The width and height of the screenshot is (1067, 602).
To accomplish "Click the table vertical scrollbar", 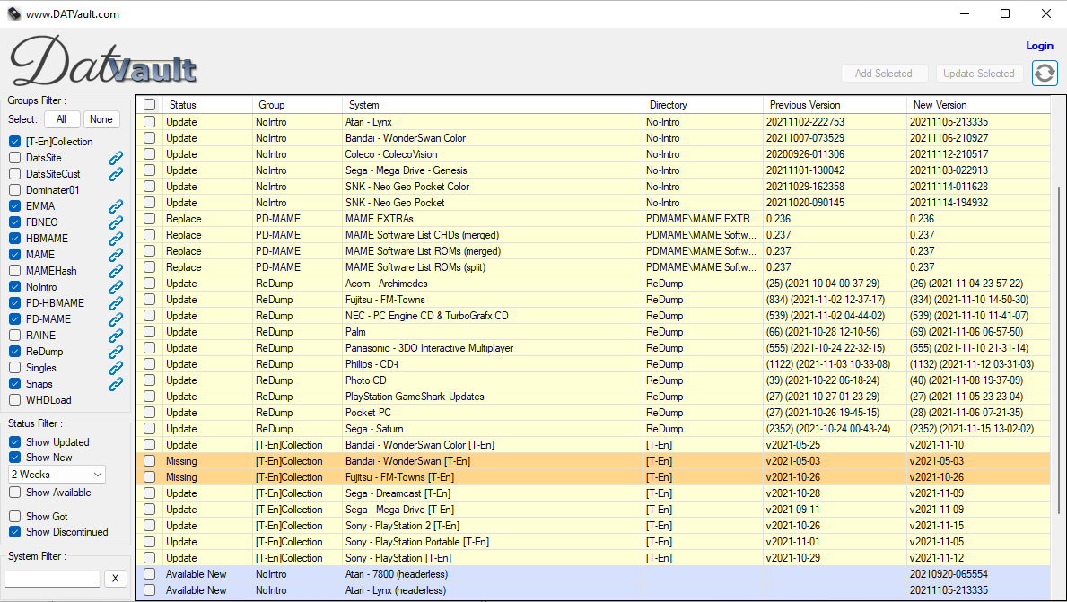I will click(x=1057, y=348).
